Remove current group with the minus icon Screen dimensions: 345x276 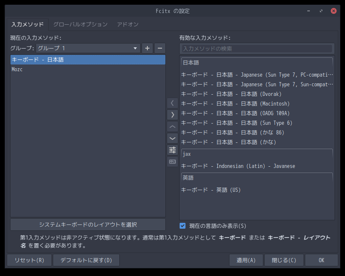point(160,48)
